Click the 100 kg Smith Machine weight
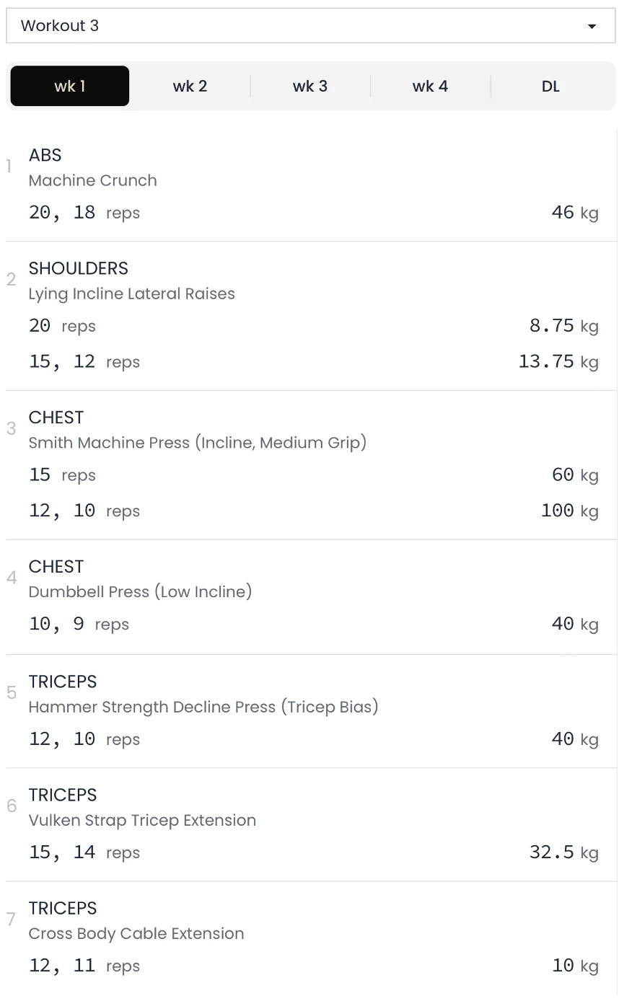 570,511
